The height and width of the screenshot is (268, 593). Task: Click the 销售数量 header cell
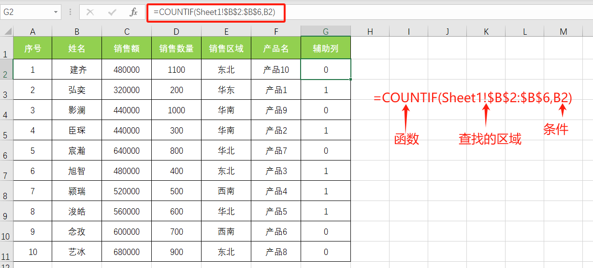pos(176,48)
